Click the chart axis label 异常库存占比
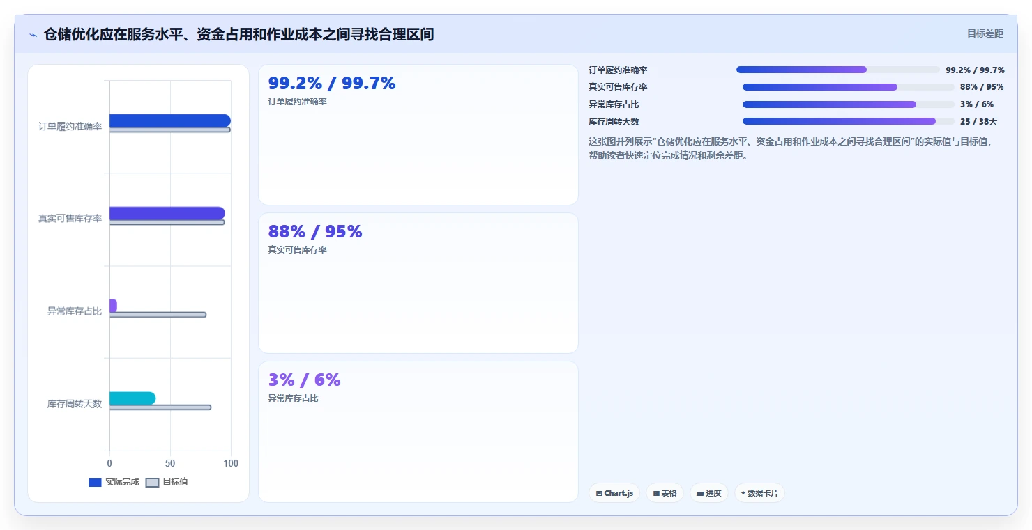 75,311
